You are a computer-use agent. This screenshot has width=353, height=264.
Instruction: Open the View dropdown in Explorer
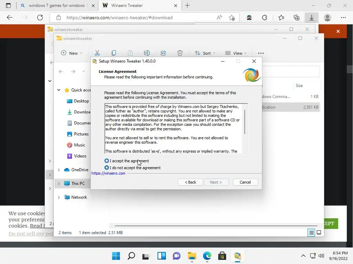(x=236, y=53)
